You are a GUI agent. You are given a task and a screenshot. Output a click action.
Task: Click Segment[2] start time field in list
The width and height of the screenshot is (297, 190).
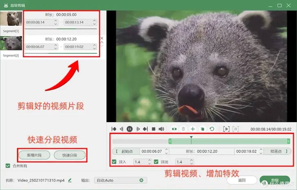coord(42,47)
